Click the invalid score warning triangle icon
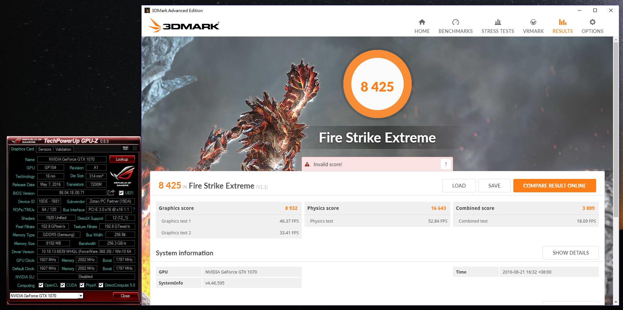 [307, 164]
